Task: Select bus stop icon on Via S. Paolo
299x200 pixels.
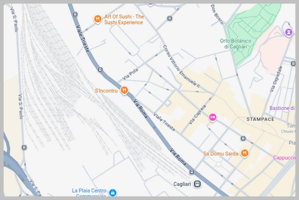Action: pyautogui.click(x=24, y=147)
